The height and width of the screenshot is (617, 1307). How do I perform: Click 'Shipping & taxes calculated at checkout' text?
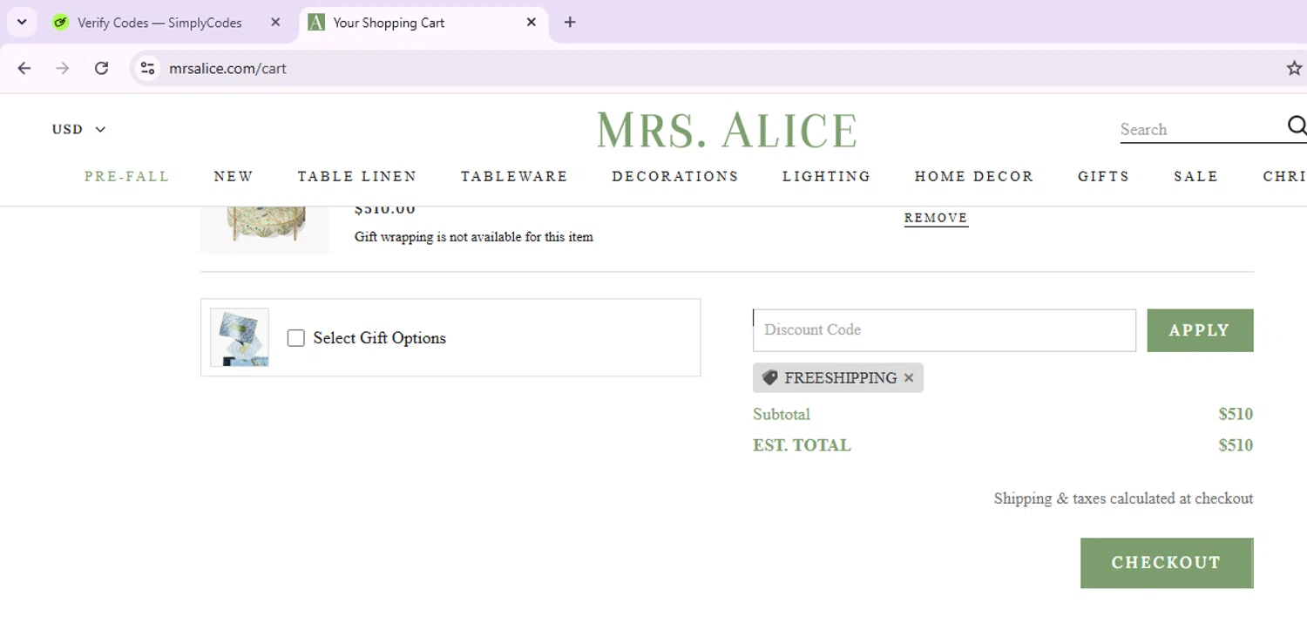pos(1123,498)
